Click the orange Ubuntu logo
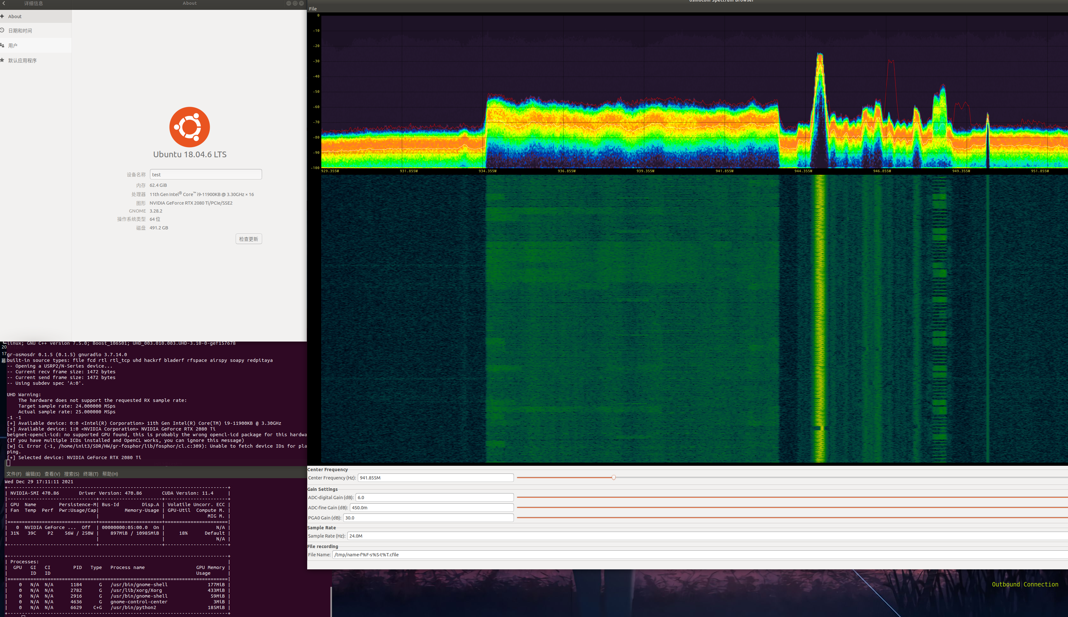 (189, 127)
